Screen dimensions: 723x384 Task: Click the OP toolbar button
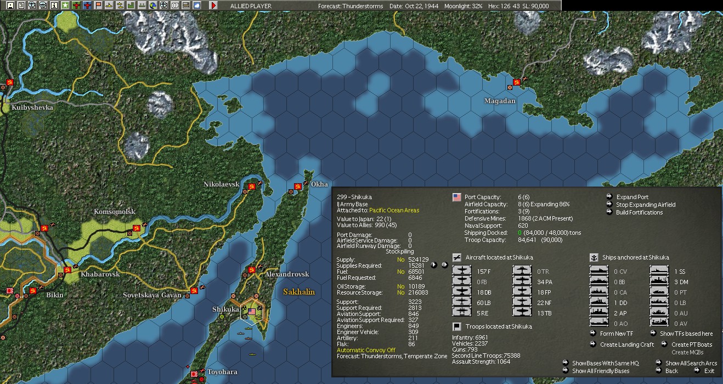(x=174, y=5)
